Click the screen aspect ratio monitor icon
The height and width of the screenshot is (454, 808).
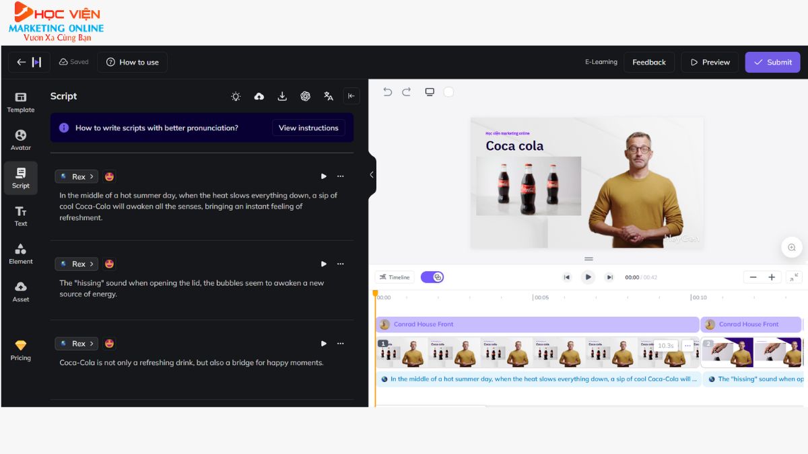tap(430, 92)
